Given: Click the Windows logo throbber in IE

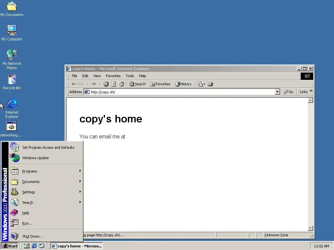Looking at the screenshot, I should 307,76.
